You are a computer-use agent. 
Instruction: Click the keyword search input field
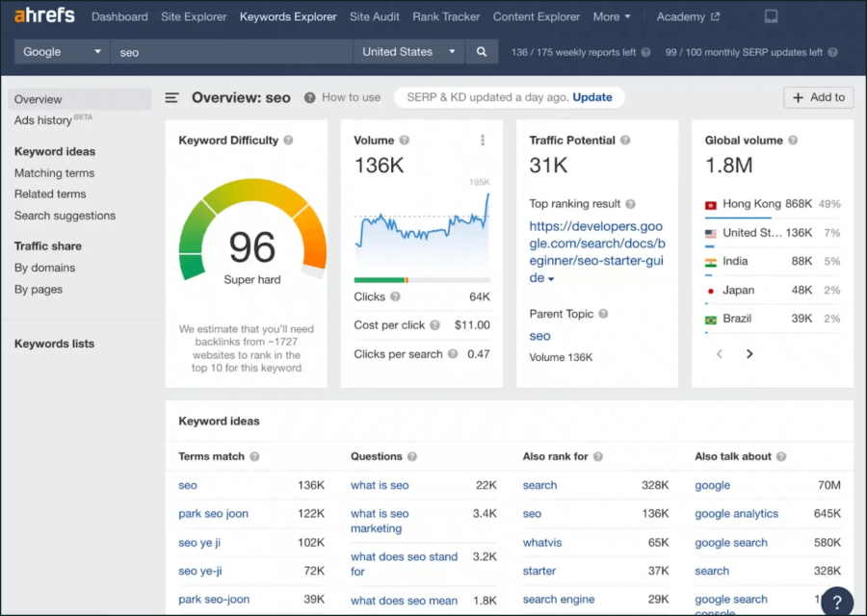(231, 52)
